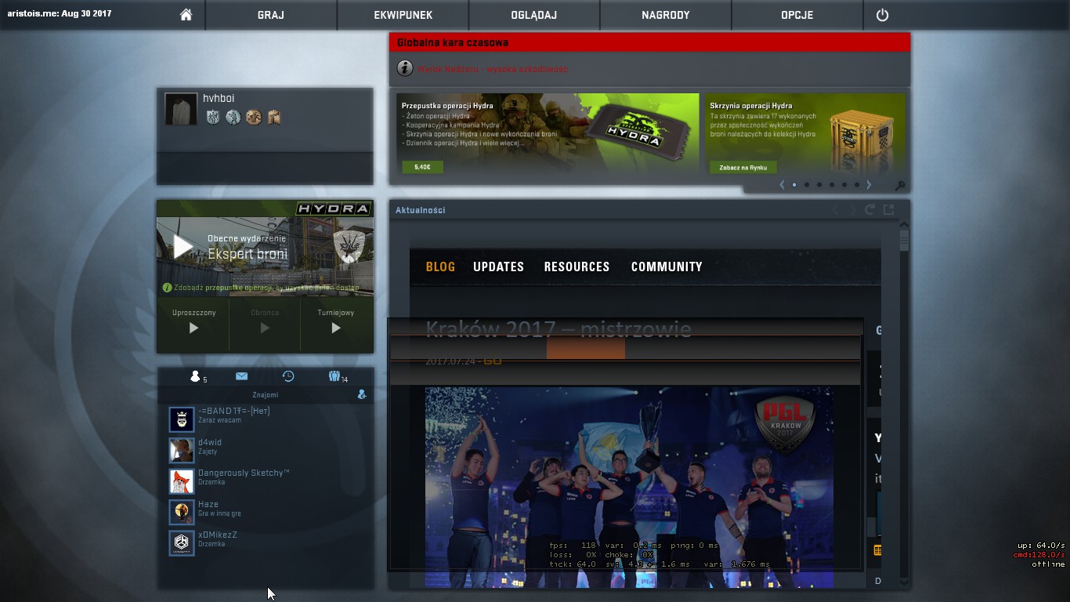The width and height of the screenshot is (1070, 602).
Task: Open the GRAJ menu
Action: pyautogui.click(x=271, y=15)
